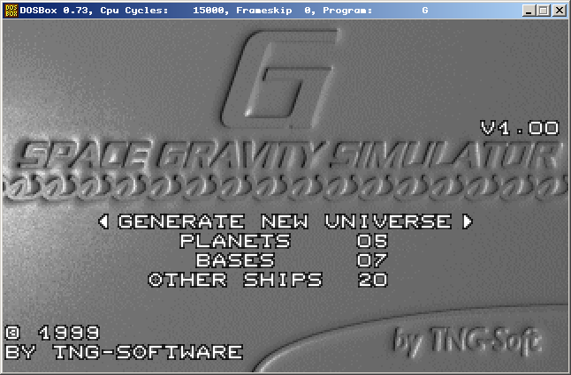Click the DOSBox icon in title bar

click(x=11, y=11)
